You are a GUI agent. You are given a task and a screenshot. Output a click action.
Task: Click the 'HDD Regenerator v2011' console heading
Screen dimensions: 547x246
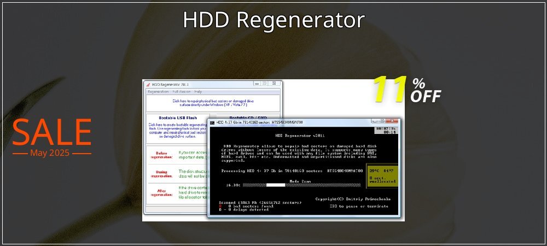(x=300, y=136)
